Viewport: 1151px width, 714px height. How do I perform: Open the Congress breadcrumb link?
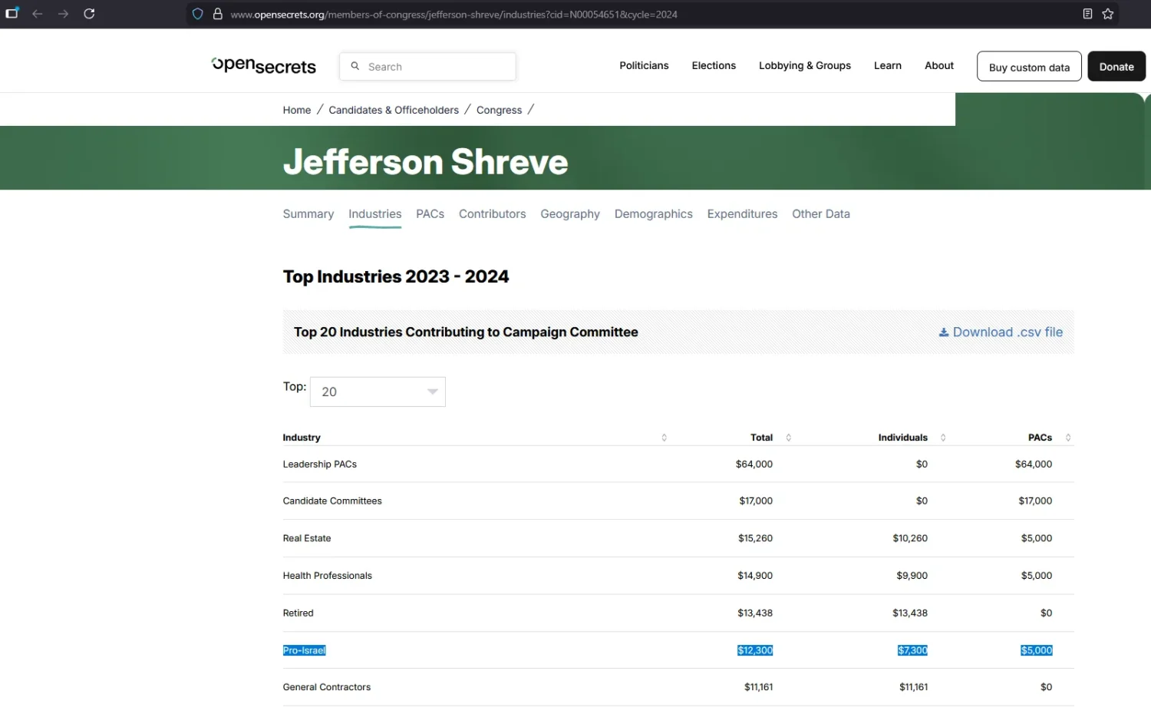pyautogui.click(x=499, y=111)
